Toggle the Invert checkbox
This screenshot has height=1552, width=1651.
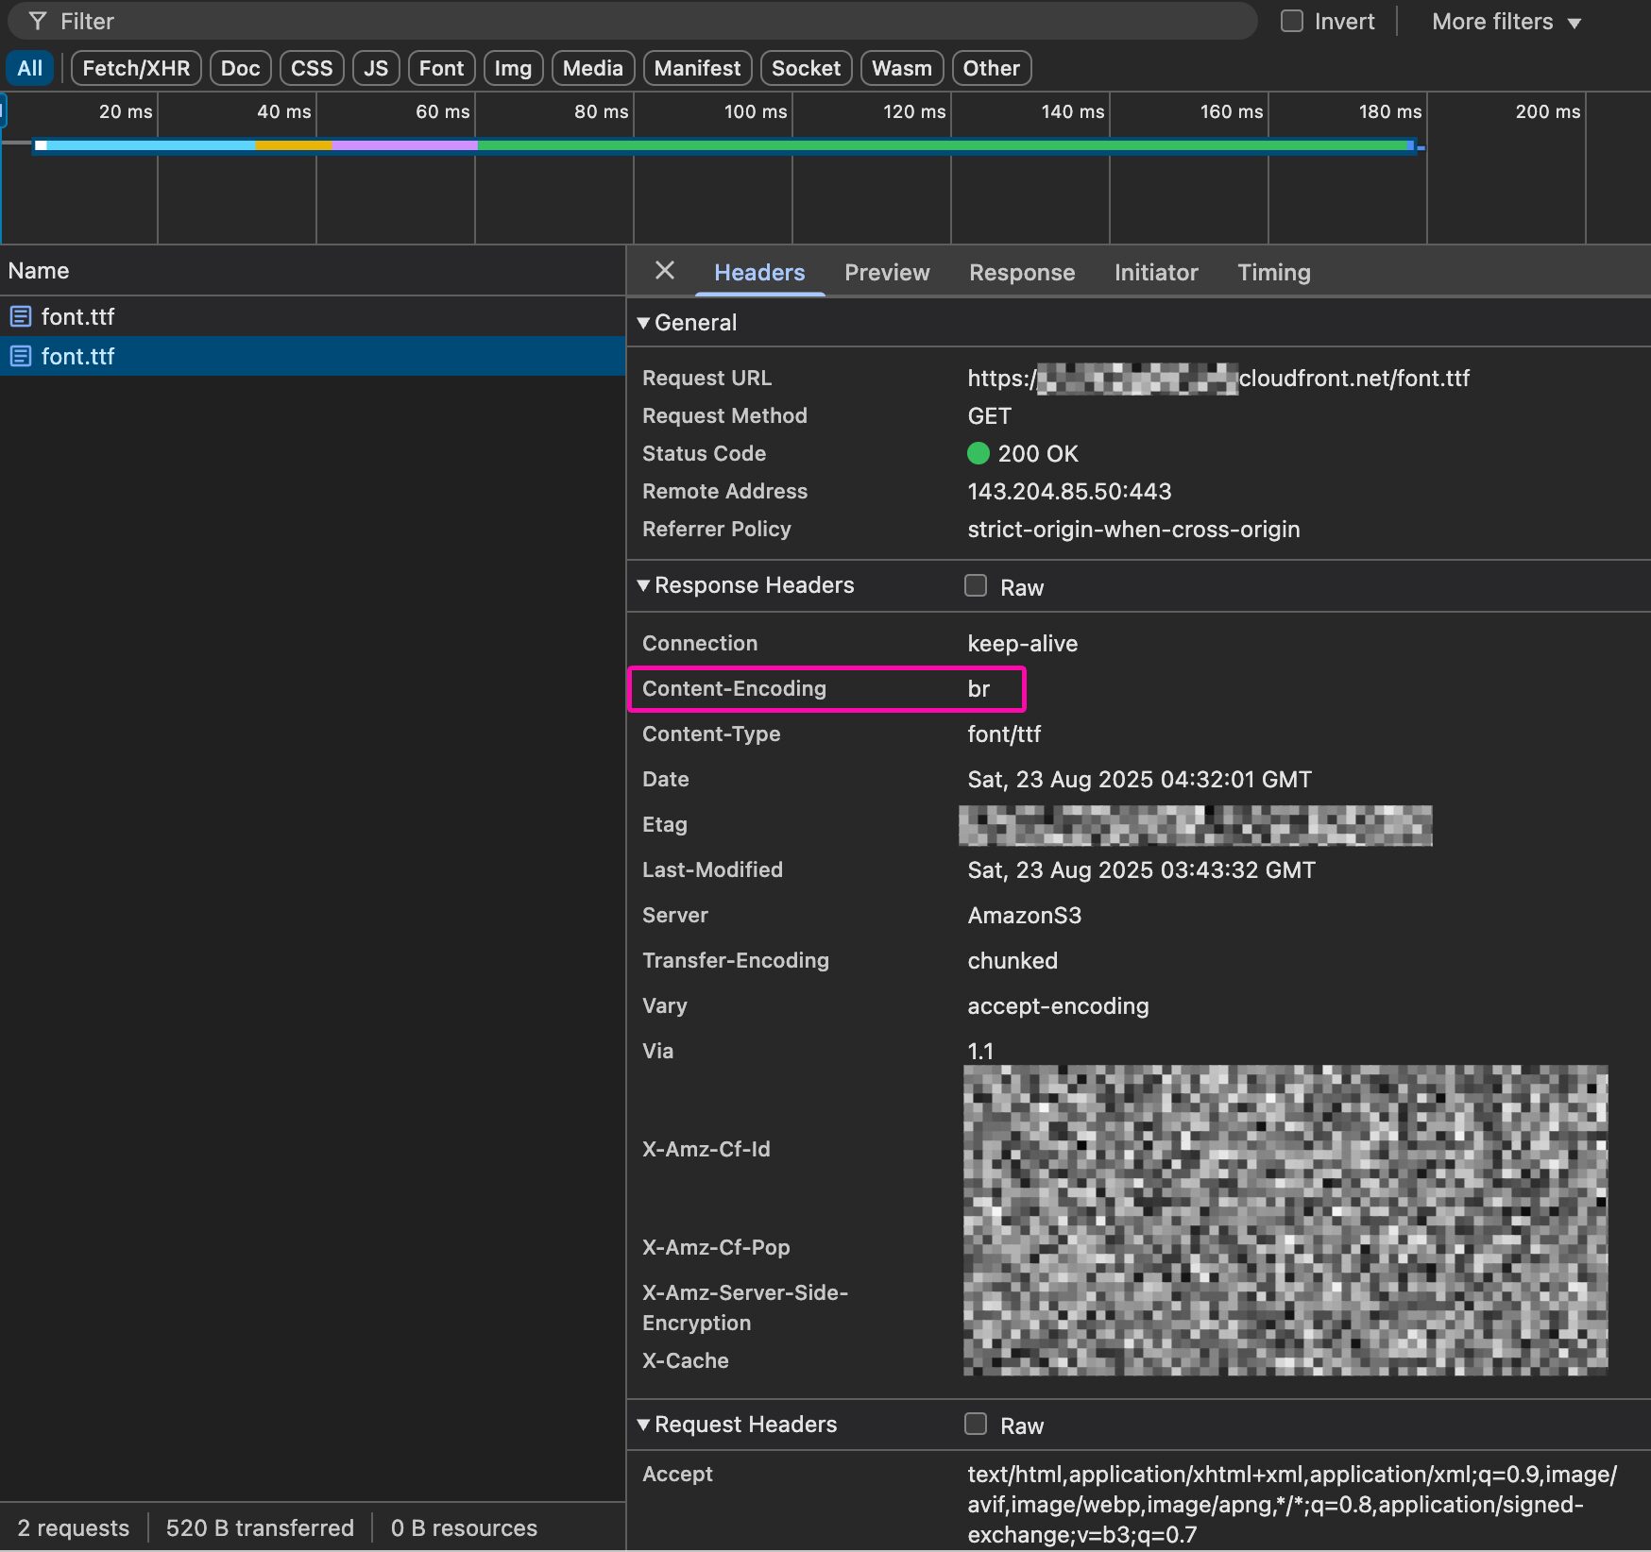point(1291,21)
